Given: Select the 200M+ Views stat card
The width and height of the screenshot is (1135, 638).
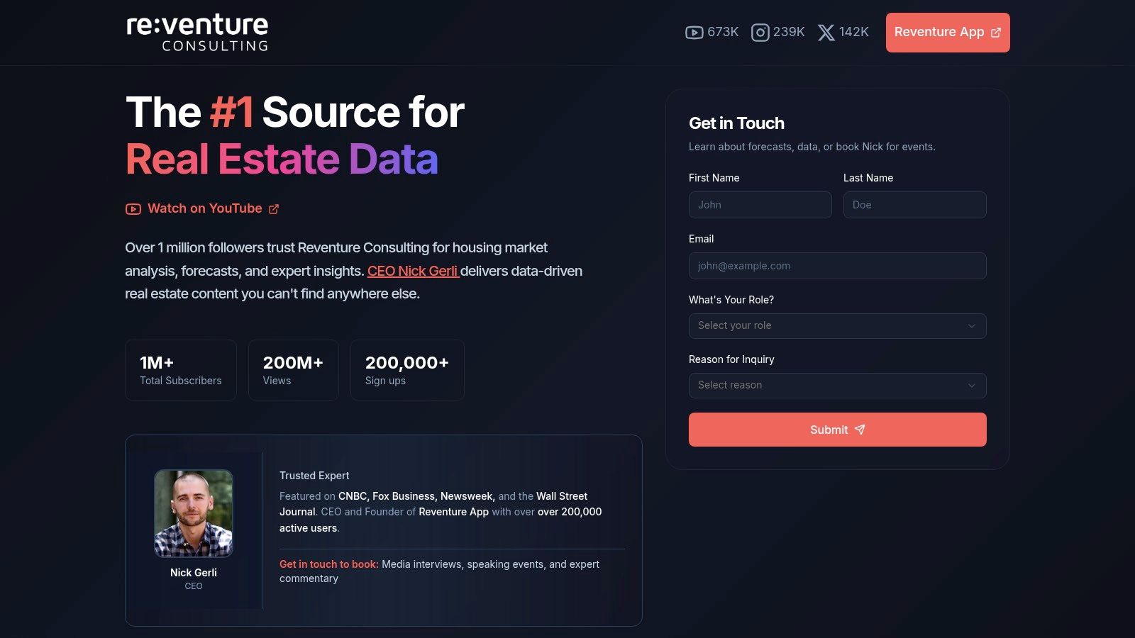Looking at the screenshot, I should coord(294,370).
